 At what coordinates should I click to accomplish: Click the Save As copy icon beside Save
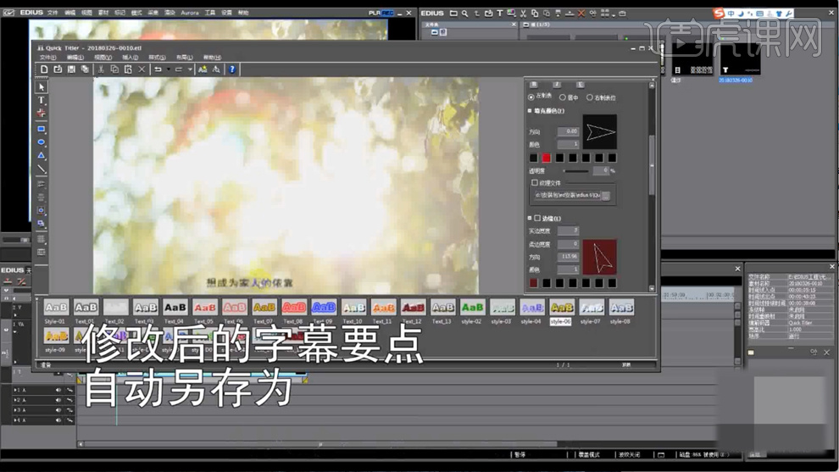85,69
